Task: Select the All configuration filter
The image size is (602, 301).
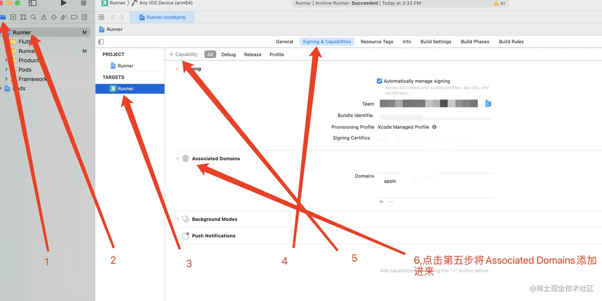Action: [210, 55]
